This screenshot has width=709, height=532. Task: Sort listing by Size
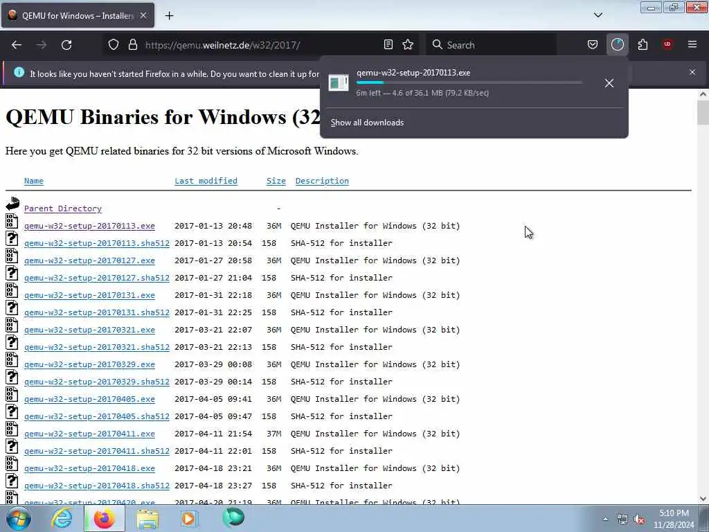(276, 181)
